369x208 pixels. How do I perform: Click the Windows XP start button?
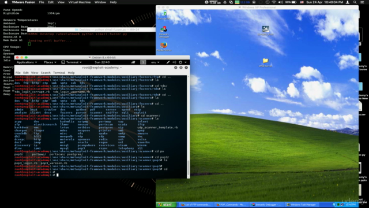(x=165, y=205)
